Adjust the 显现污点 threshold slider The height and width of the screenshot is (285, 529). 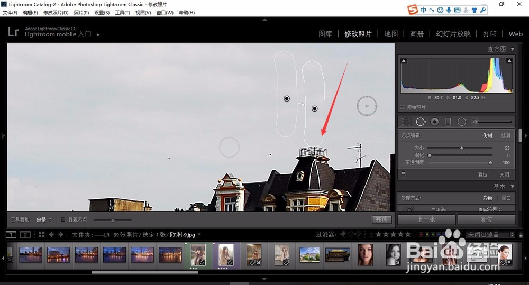point(113,220)
